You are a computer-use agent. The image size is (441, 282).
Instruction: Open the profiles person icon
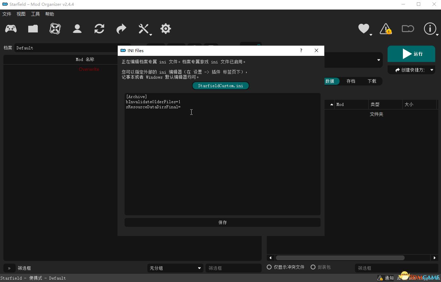click(77, 29)
